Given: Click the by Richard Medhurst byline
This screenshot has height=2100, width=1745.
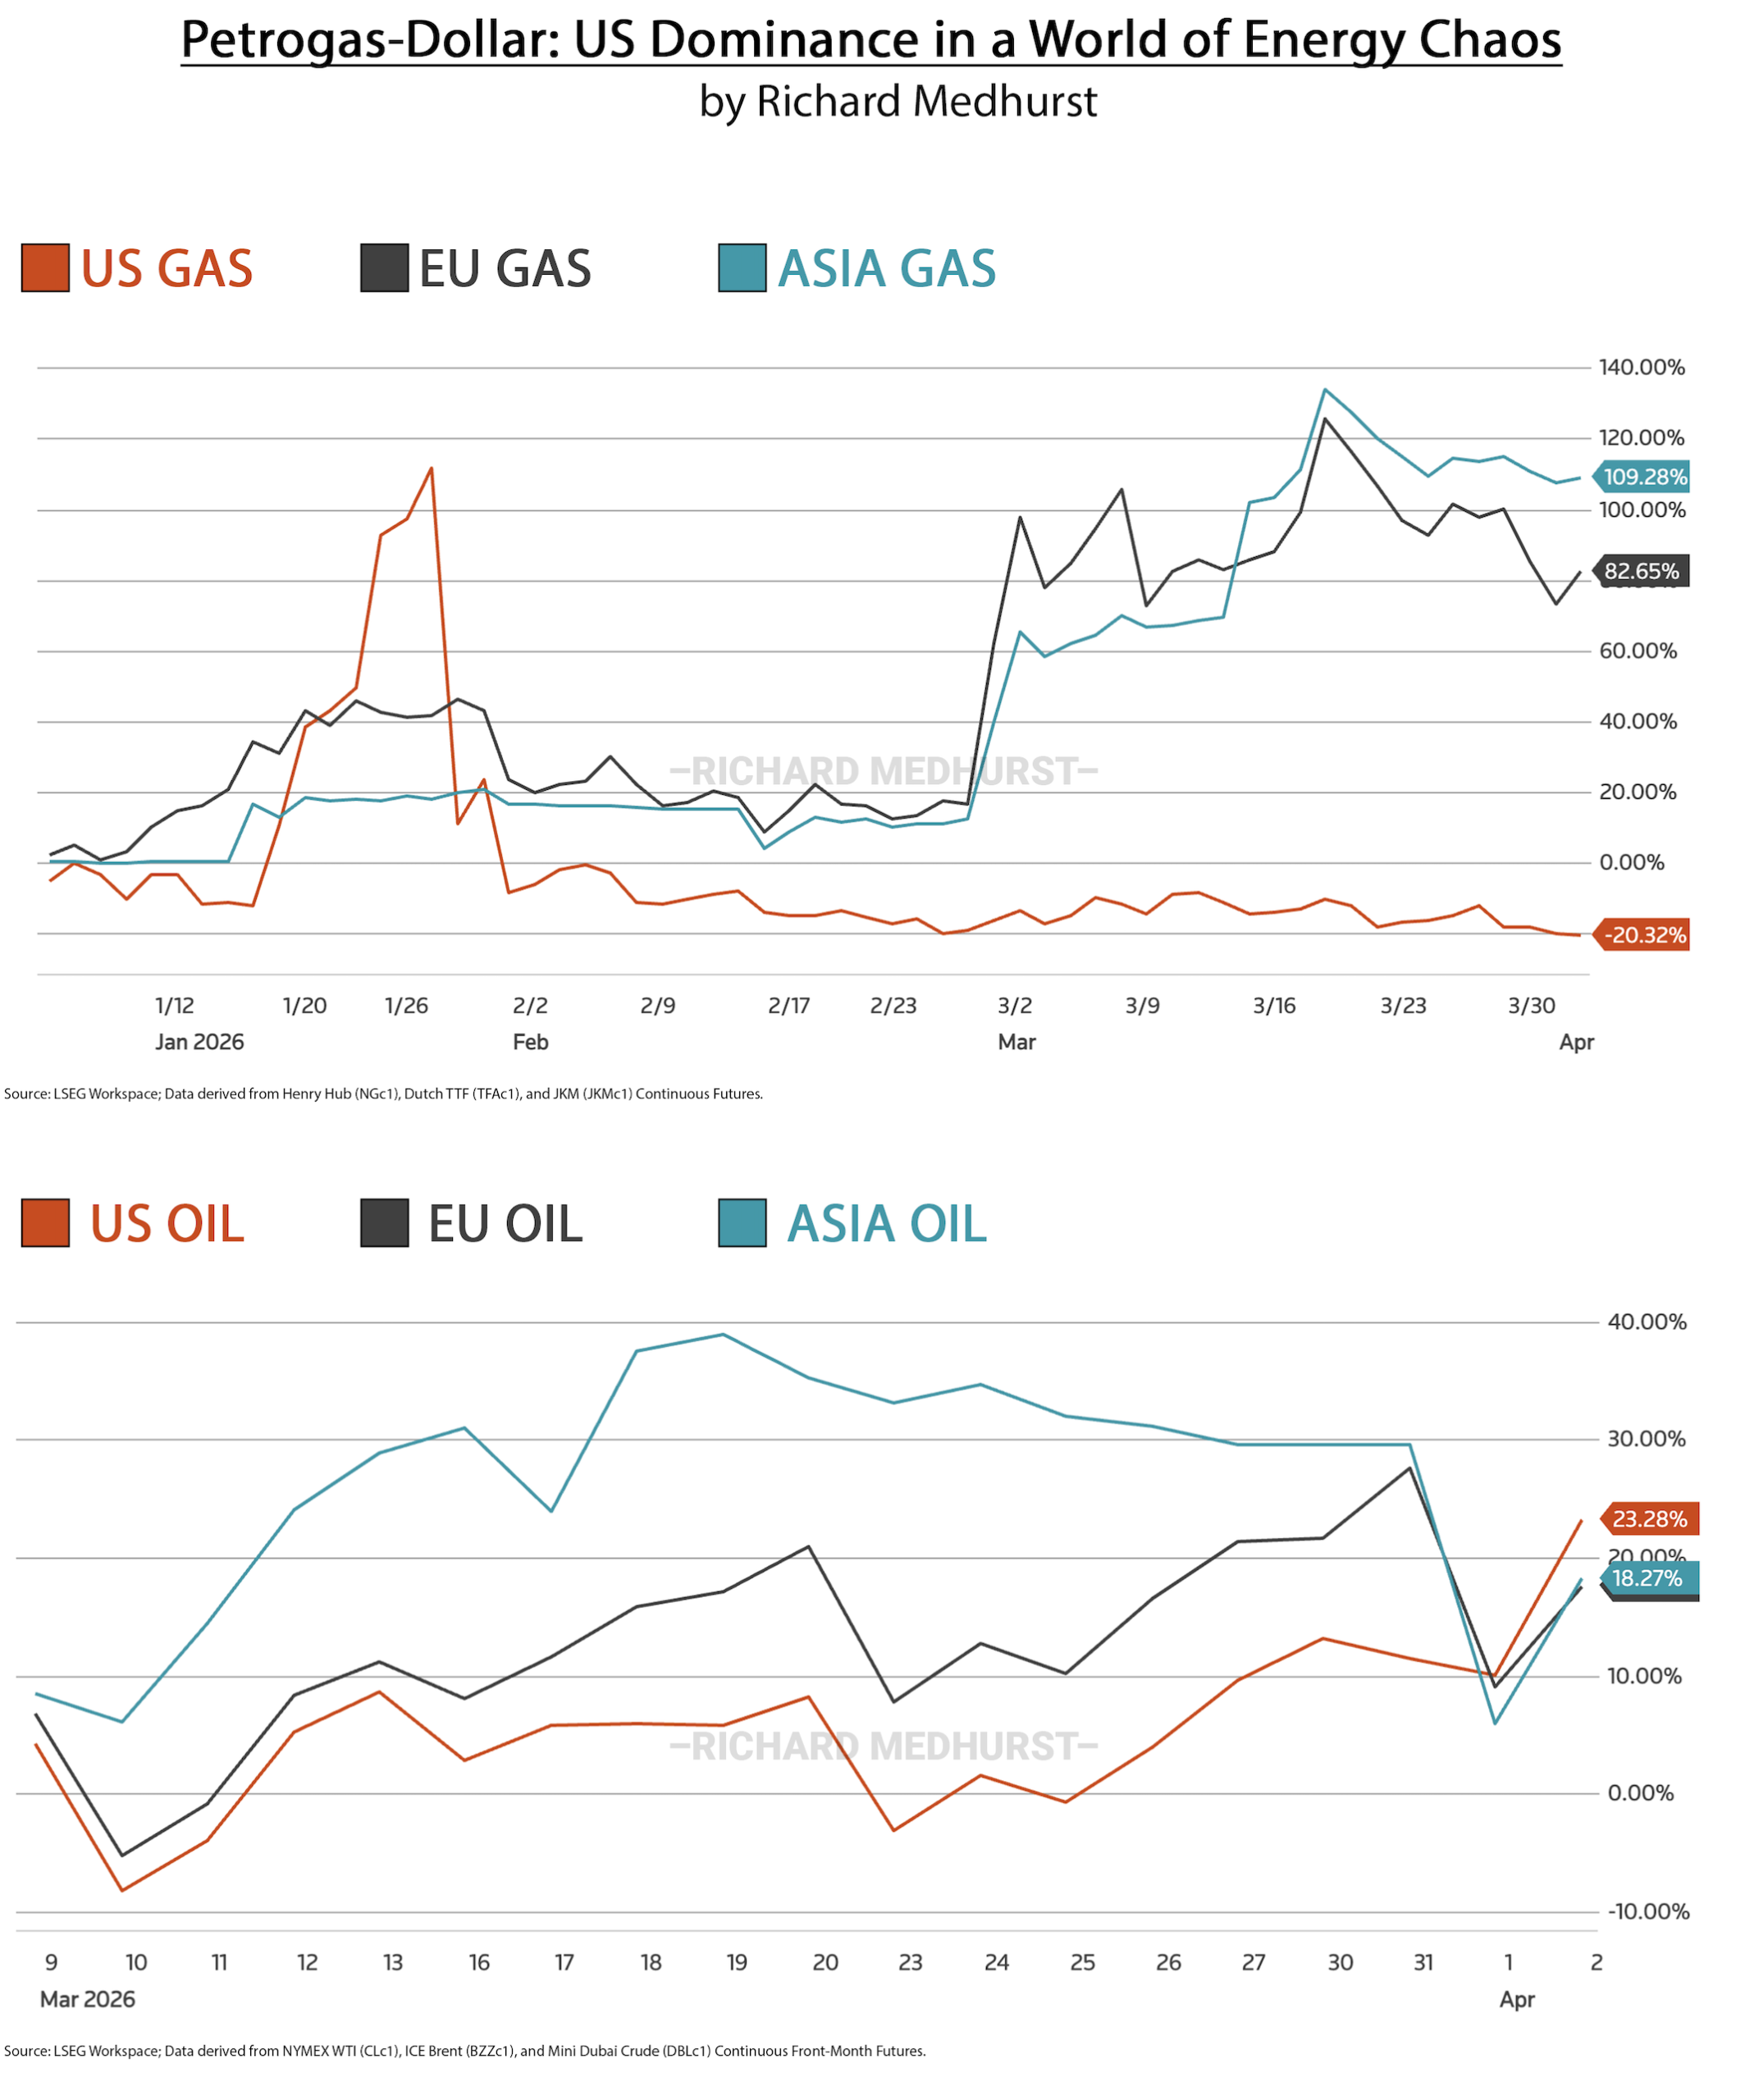Looking at the screenshot, I should tap(898, 102).
